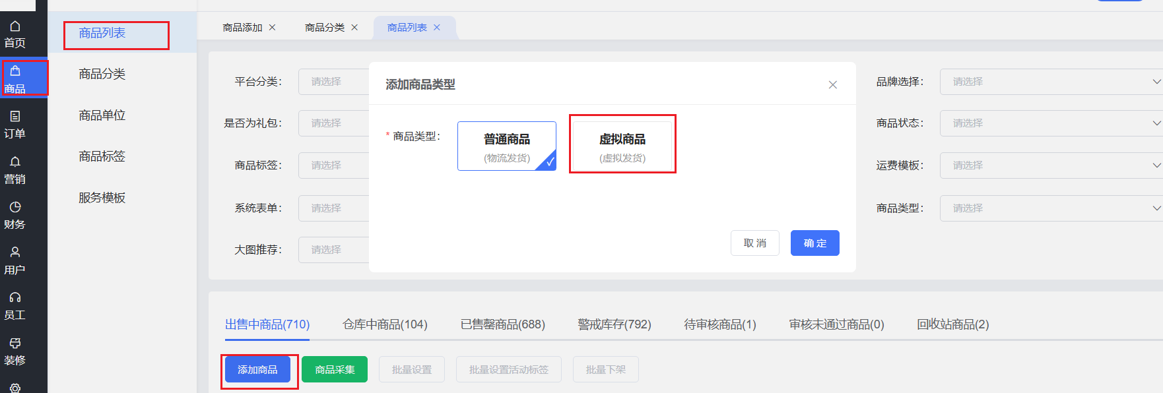
Task: Close the 商品添加 tab with its X
Action: [272, 28]
